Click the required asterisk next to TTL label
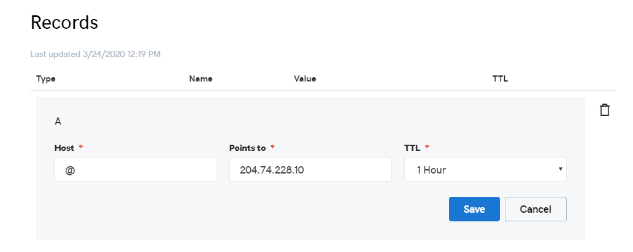This screenshot has height=252, width=633. [x=427, y=148]
